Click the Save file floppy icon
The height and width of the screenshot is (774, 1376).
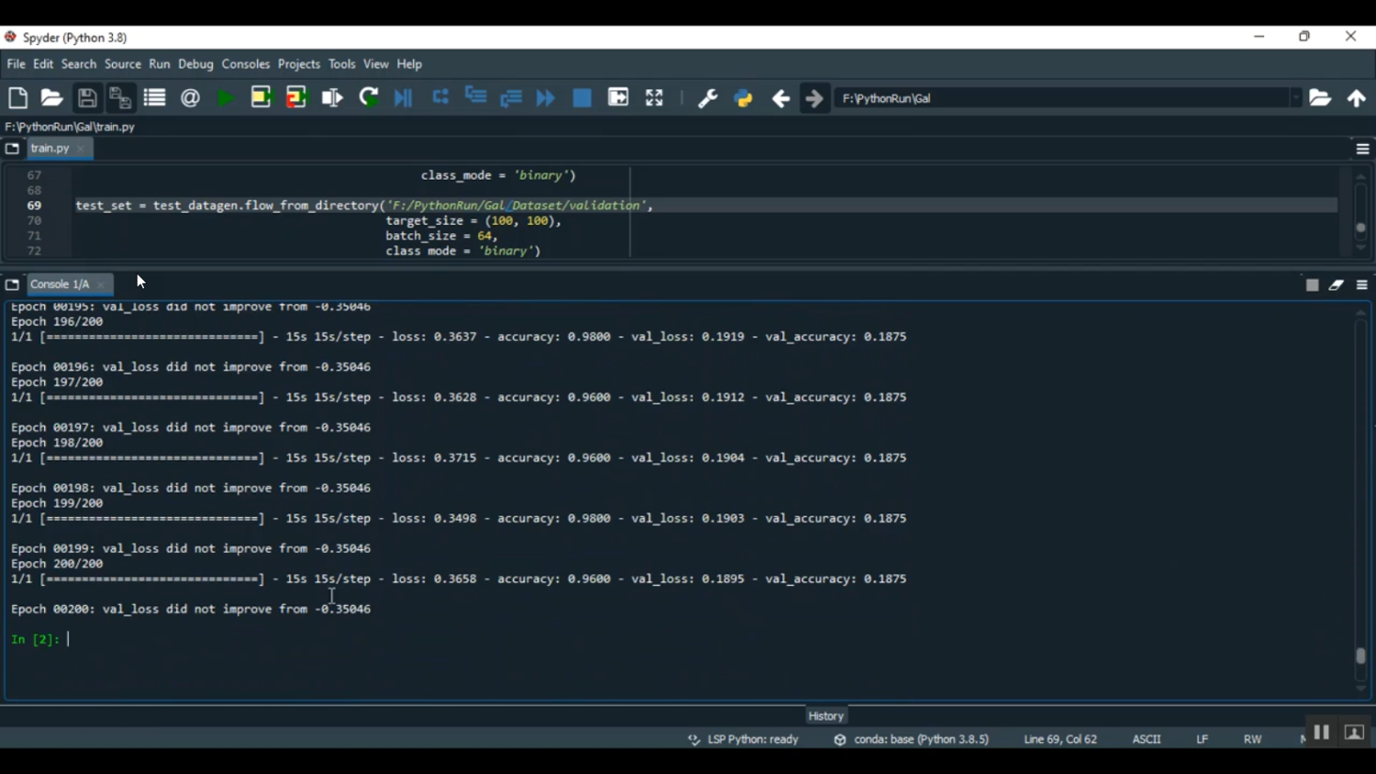87,98
